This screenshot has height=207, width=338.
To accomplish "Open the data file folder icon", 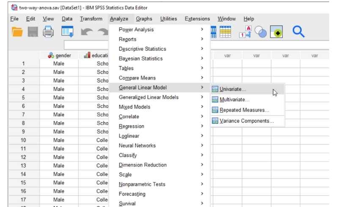I will [x=17, y=32].
